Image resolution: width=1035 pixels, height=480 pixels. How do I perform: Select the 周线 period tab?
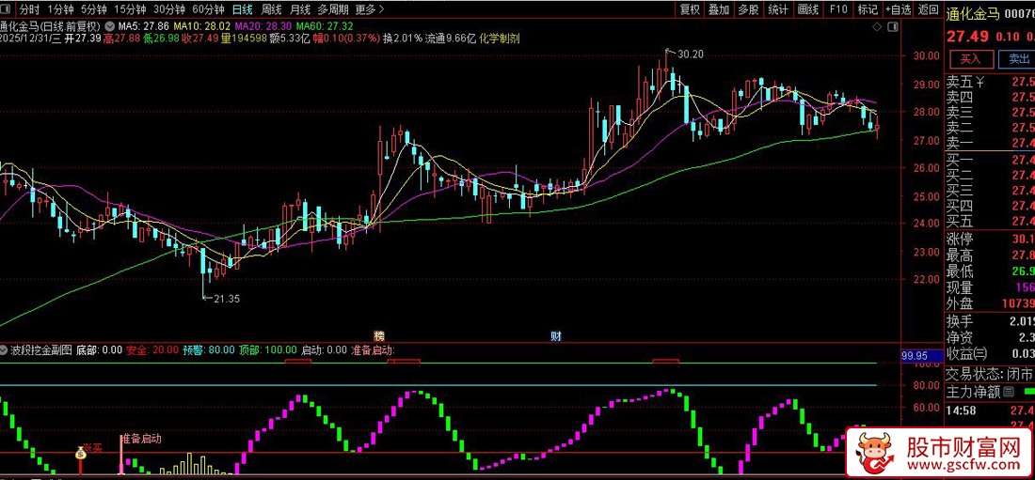click(271, 9)
